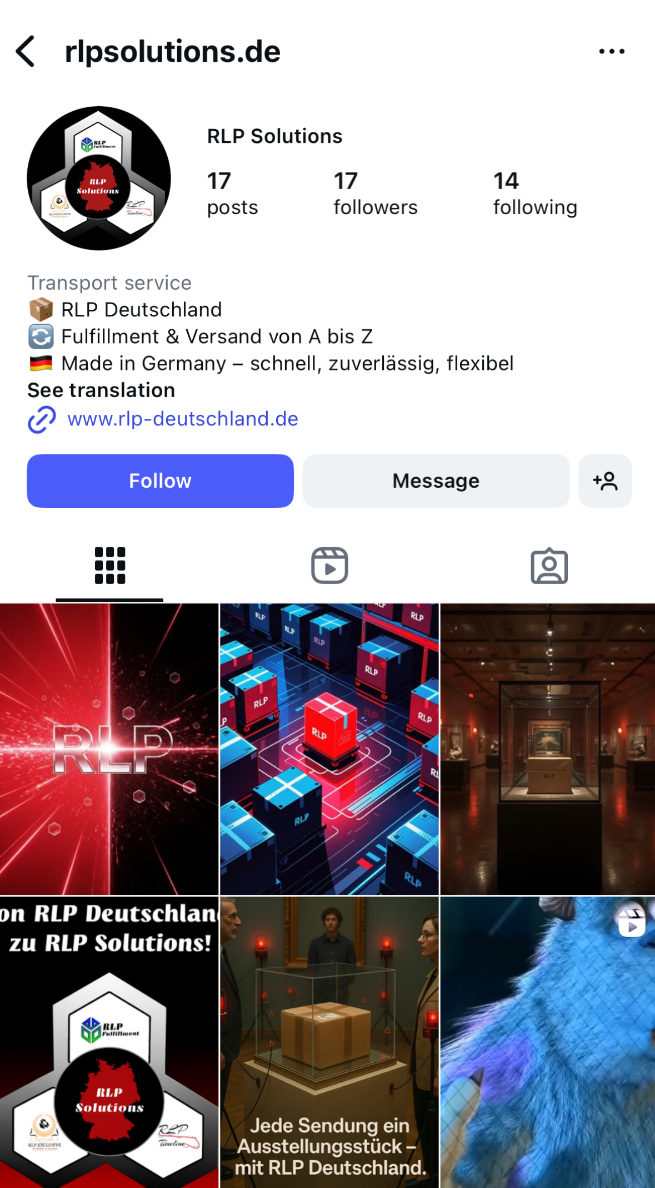The image size is (655, 1188).
Task: Open the RLP Solutions profile picture
Action: coord(99,178)
